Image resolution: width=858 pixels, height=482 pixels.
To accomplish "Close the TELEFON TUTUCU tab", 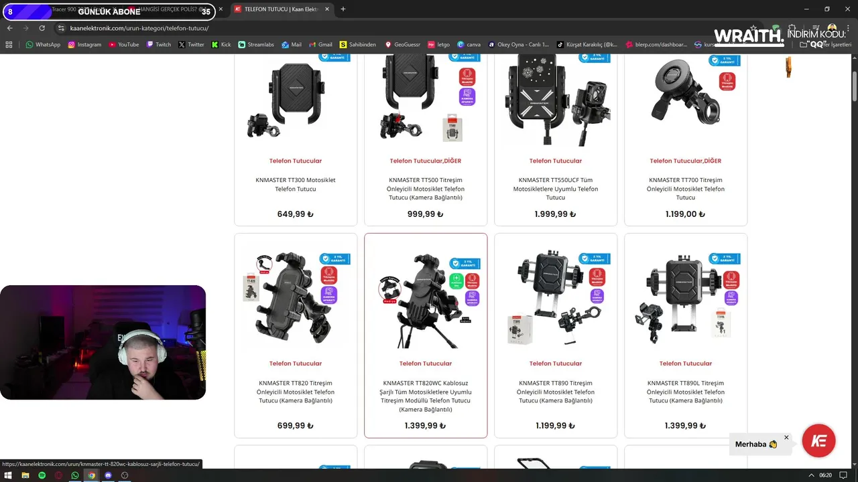I will 326,9.
